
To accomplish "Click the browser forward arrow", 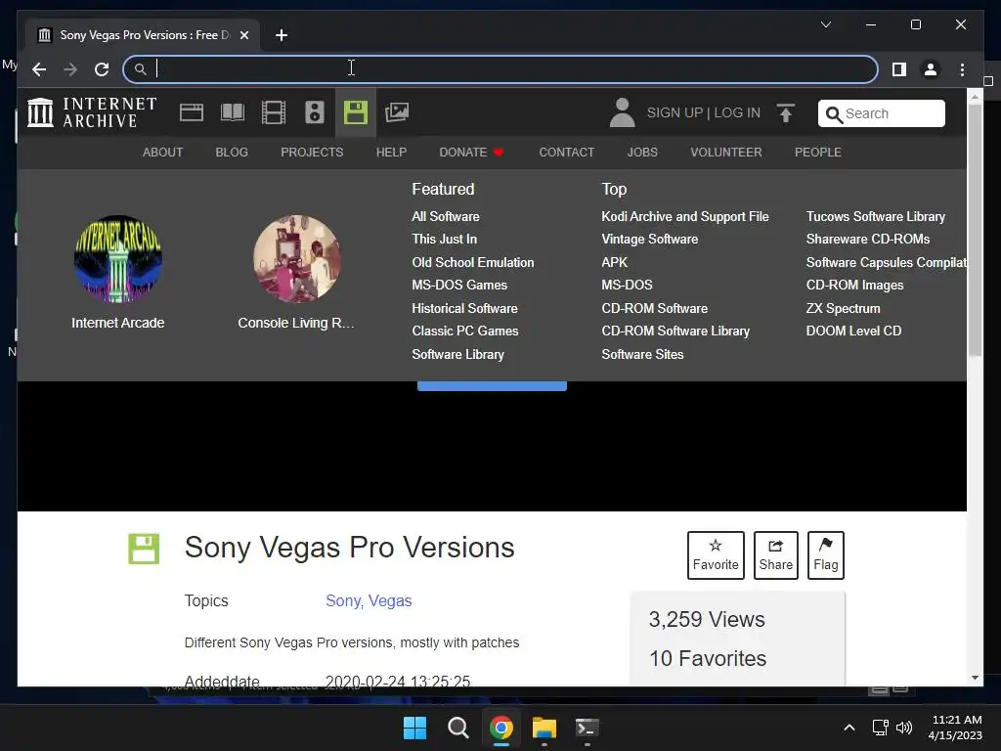I will coord(70,69).
